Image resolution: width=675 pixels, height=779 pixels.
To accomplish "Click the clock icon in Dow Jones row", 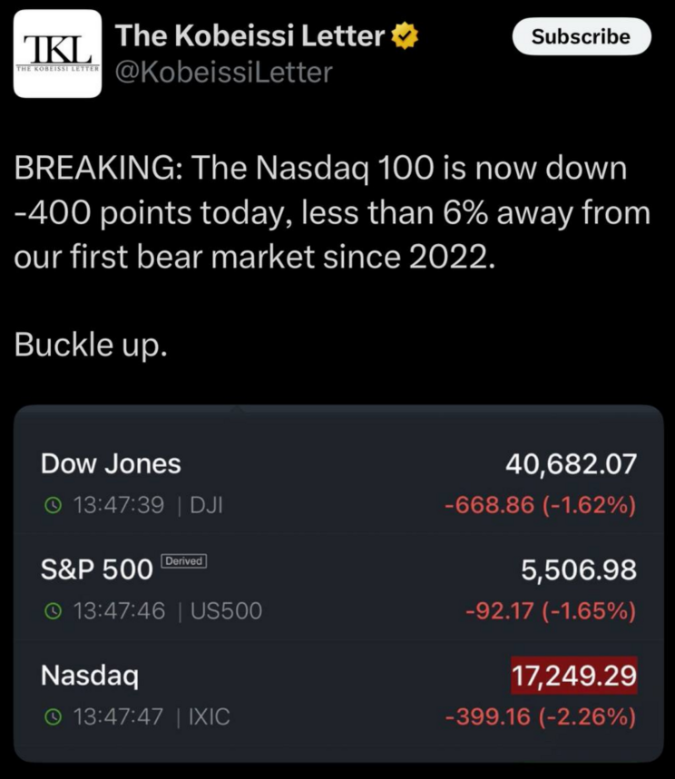I will [x=53, y=506].
